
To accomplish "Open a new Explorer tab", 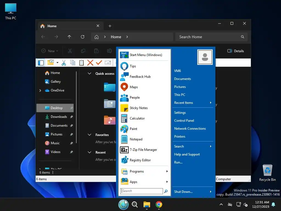I will click(110, 26).
